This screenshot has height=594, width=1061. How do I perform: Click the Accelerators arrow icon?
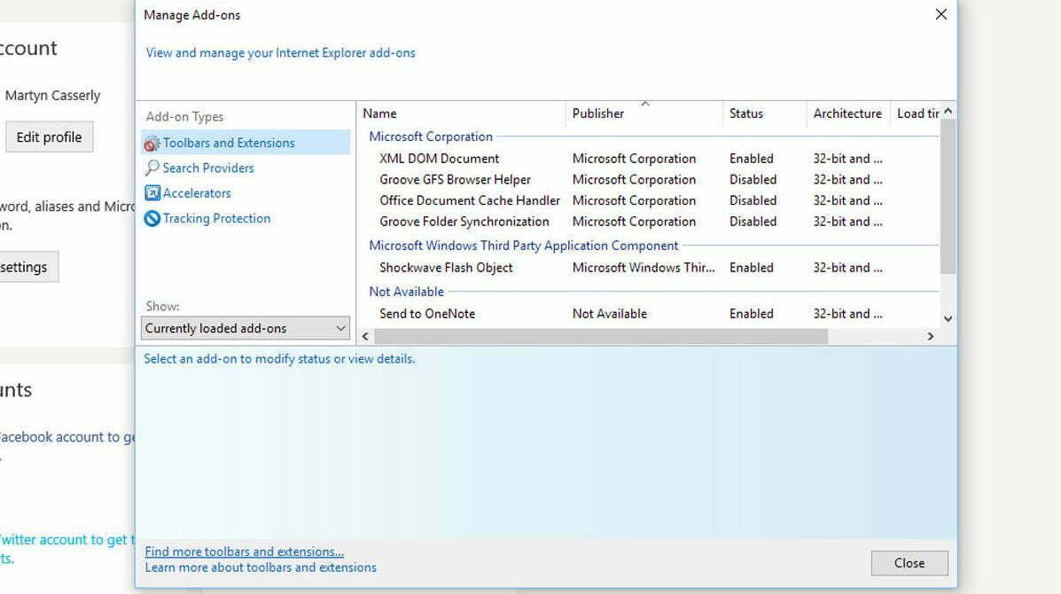coord(152,192)
